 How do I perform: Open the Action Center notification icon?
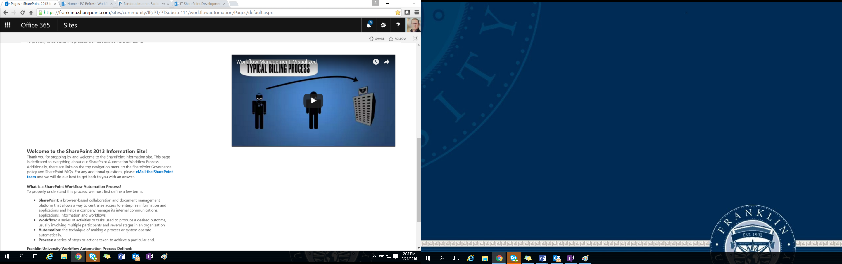(x=396, y=257)
